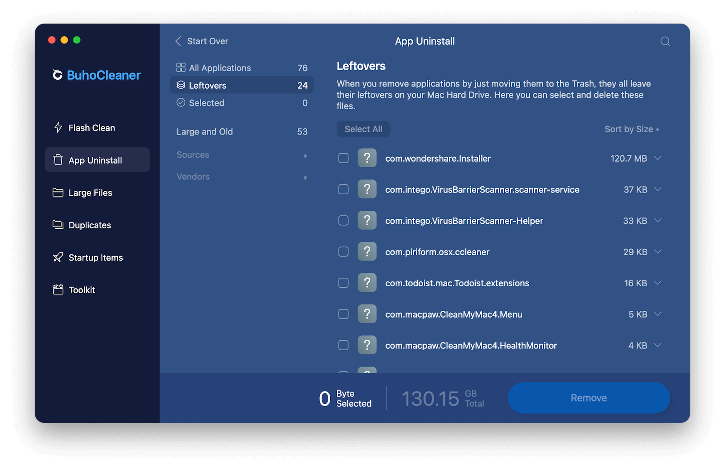This screenshot has height=469, width=725.
Task: Click the Remove button
Action: 589,398
